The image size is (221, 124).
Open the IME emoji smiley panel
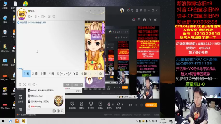(101, 74)
